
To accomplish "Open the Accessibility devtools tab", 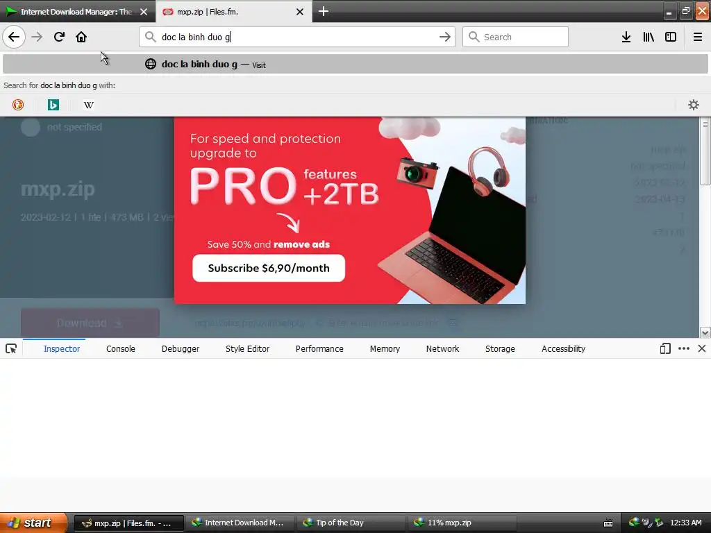I will coord(564,348).
